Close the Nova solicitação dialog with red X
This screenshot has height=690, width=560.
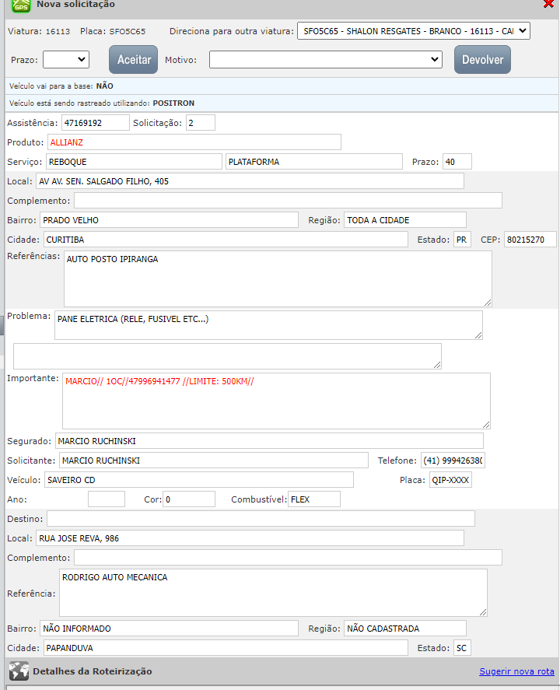548,4
